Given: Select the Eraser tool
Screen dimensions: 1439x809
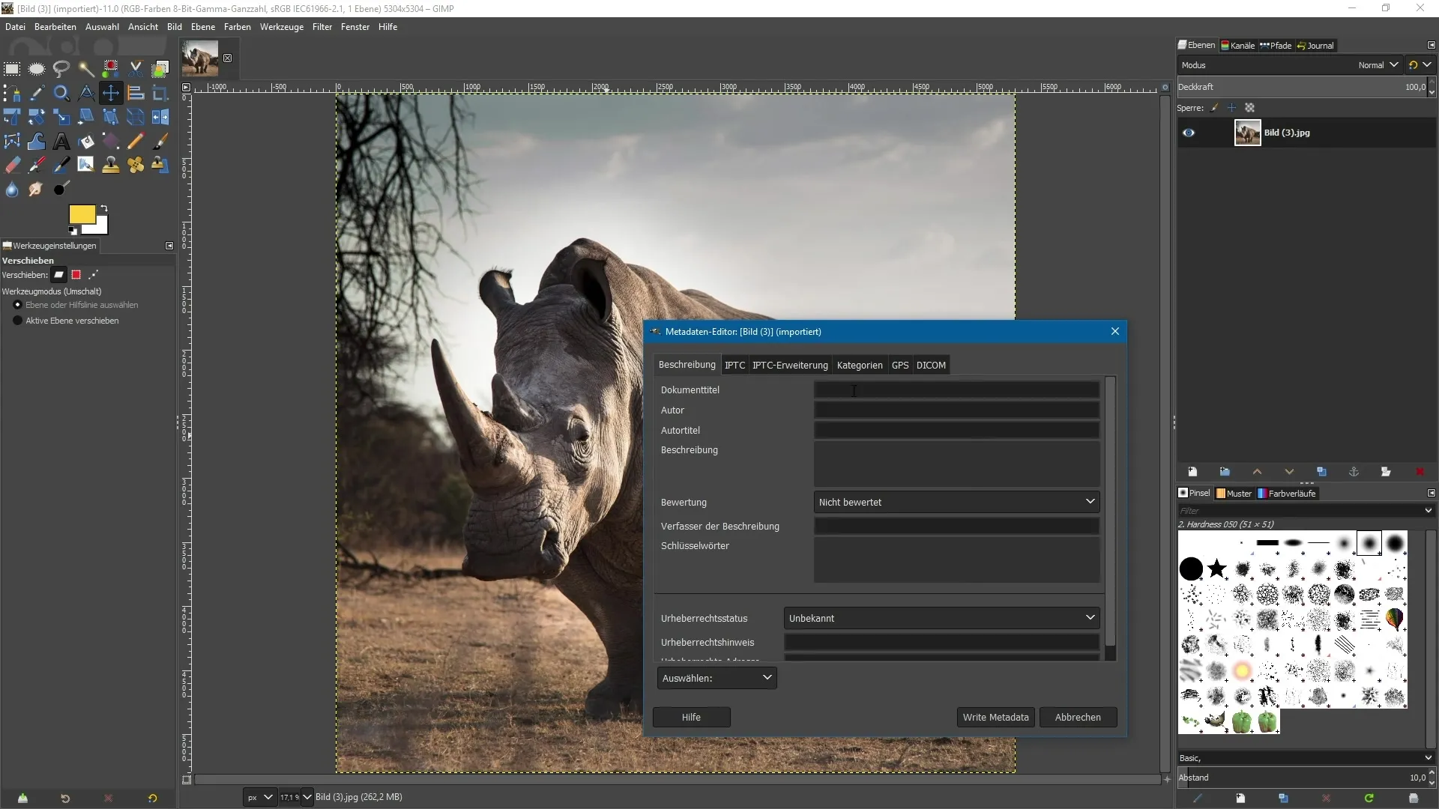Looking at the screenshot, I should [x=12, y=166].
